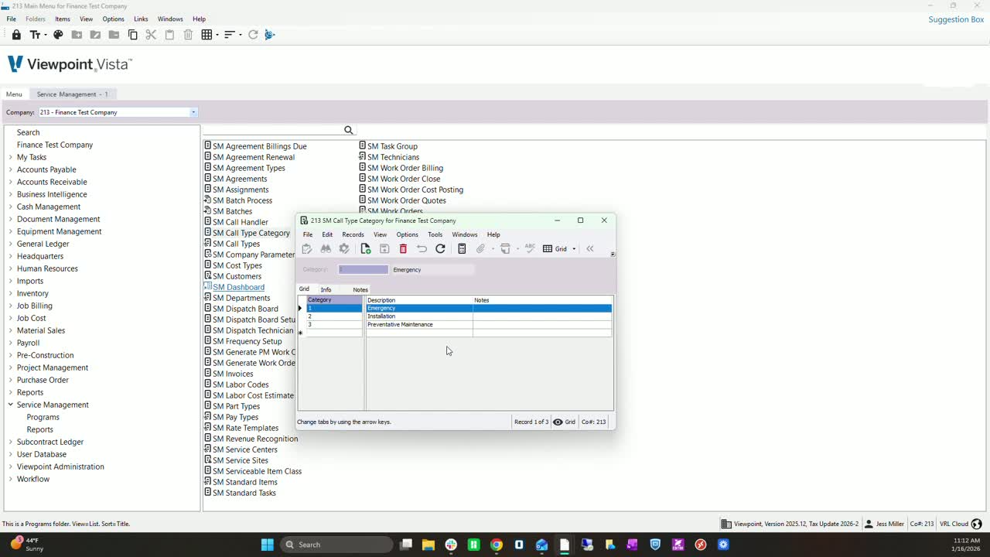
Task: Switch to the Info tab
Action: 326,289
